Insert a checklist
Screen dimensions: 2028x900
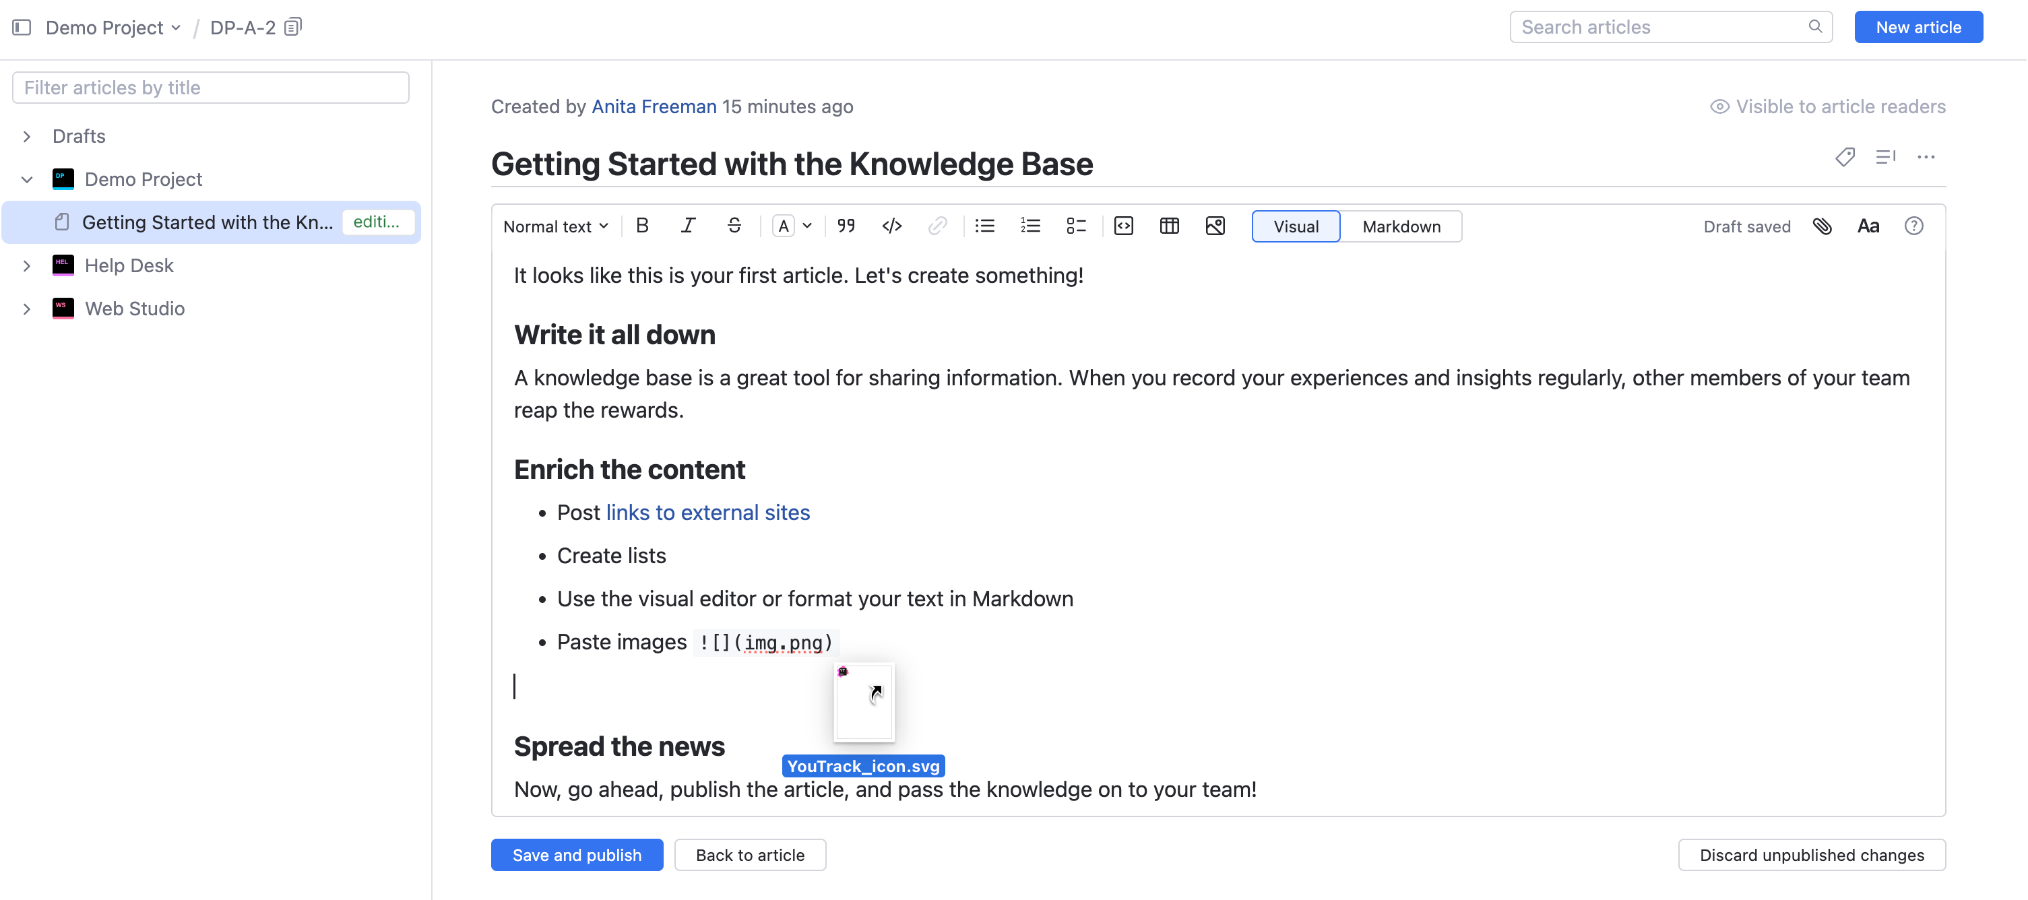tap(1075, 226)
